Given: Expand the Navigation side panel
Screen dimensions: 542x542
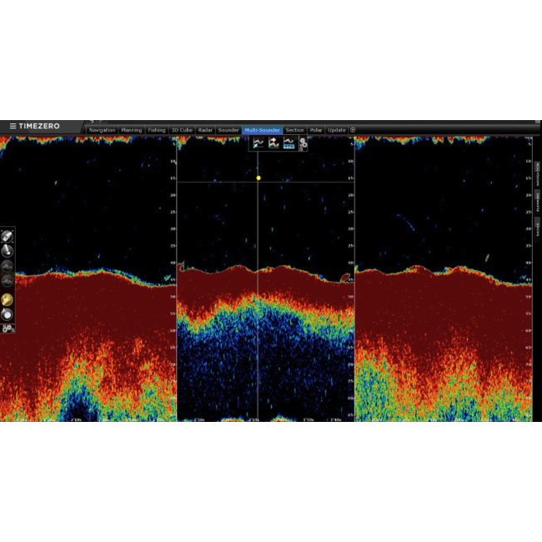Looking at the screenshot, I should (x=538, y=173).
